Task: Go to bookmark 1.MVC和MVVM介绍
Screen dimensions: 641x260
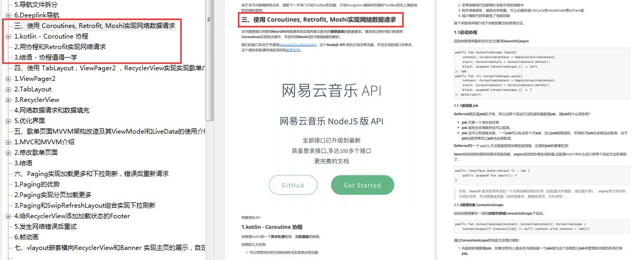Action: pyautogui.click(x=44, y=142)
